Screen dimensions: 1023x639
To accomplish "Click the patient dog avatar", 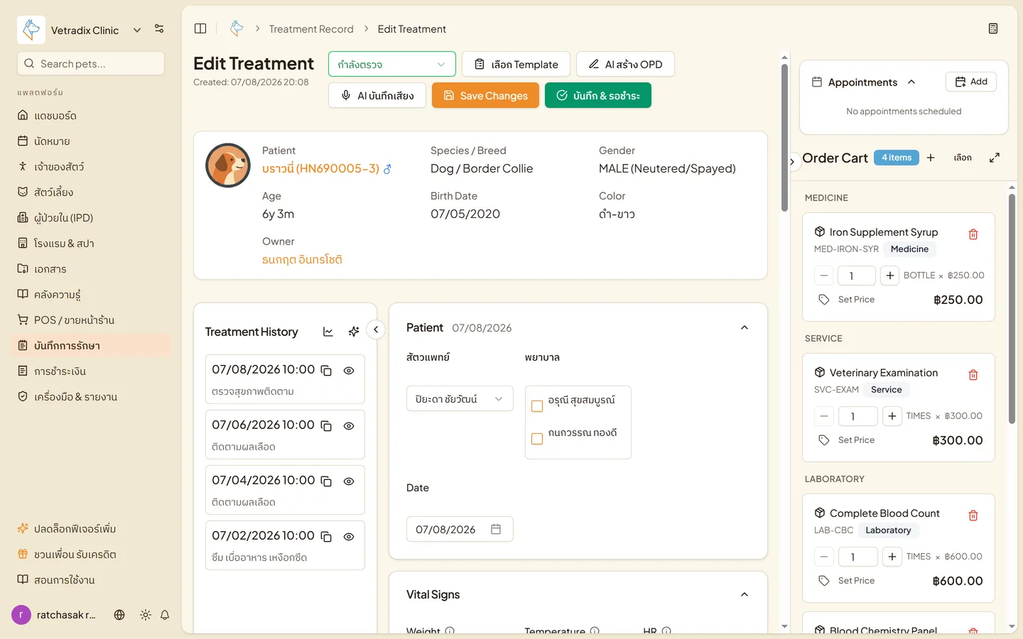I will pos(228,165).
